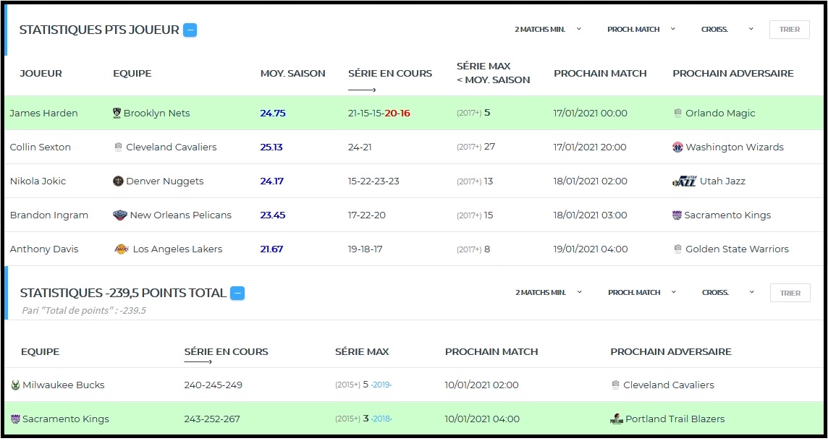Sort by the Moy. Saison column header
The width and height of the screenshot is (828, 441).
[292, 73]
